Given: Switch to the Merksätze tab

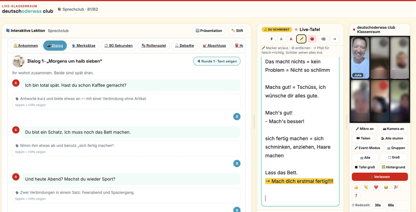Looking at the screenshot, I should (83, 46).
